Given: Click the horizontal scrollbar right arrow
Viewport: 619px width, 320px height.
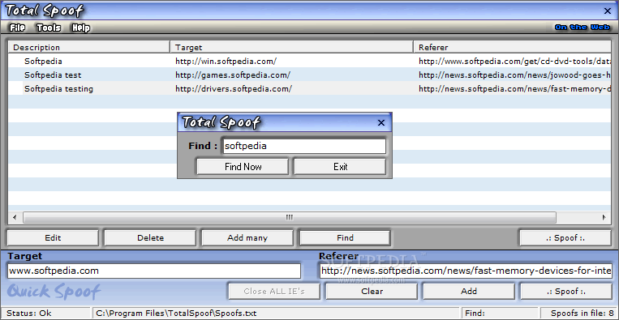Looking at the screenshot, I should point(604,217).
